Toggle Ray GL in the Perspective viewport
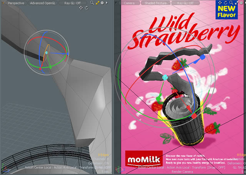This screenshot has width=246, height=175. point(72,3)
